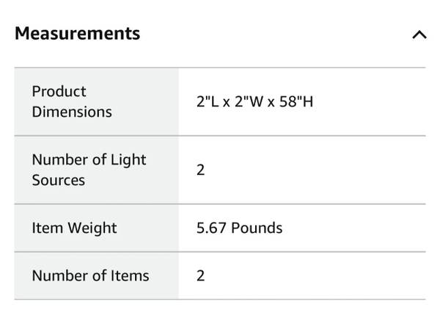Click the word "Sources" in the second row

pyautogui.click(x=59, y=180)
